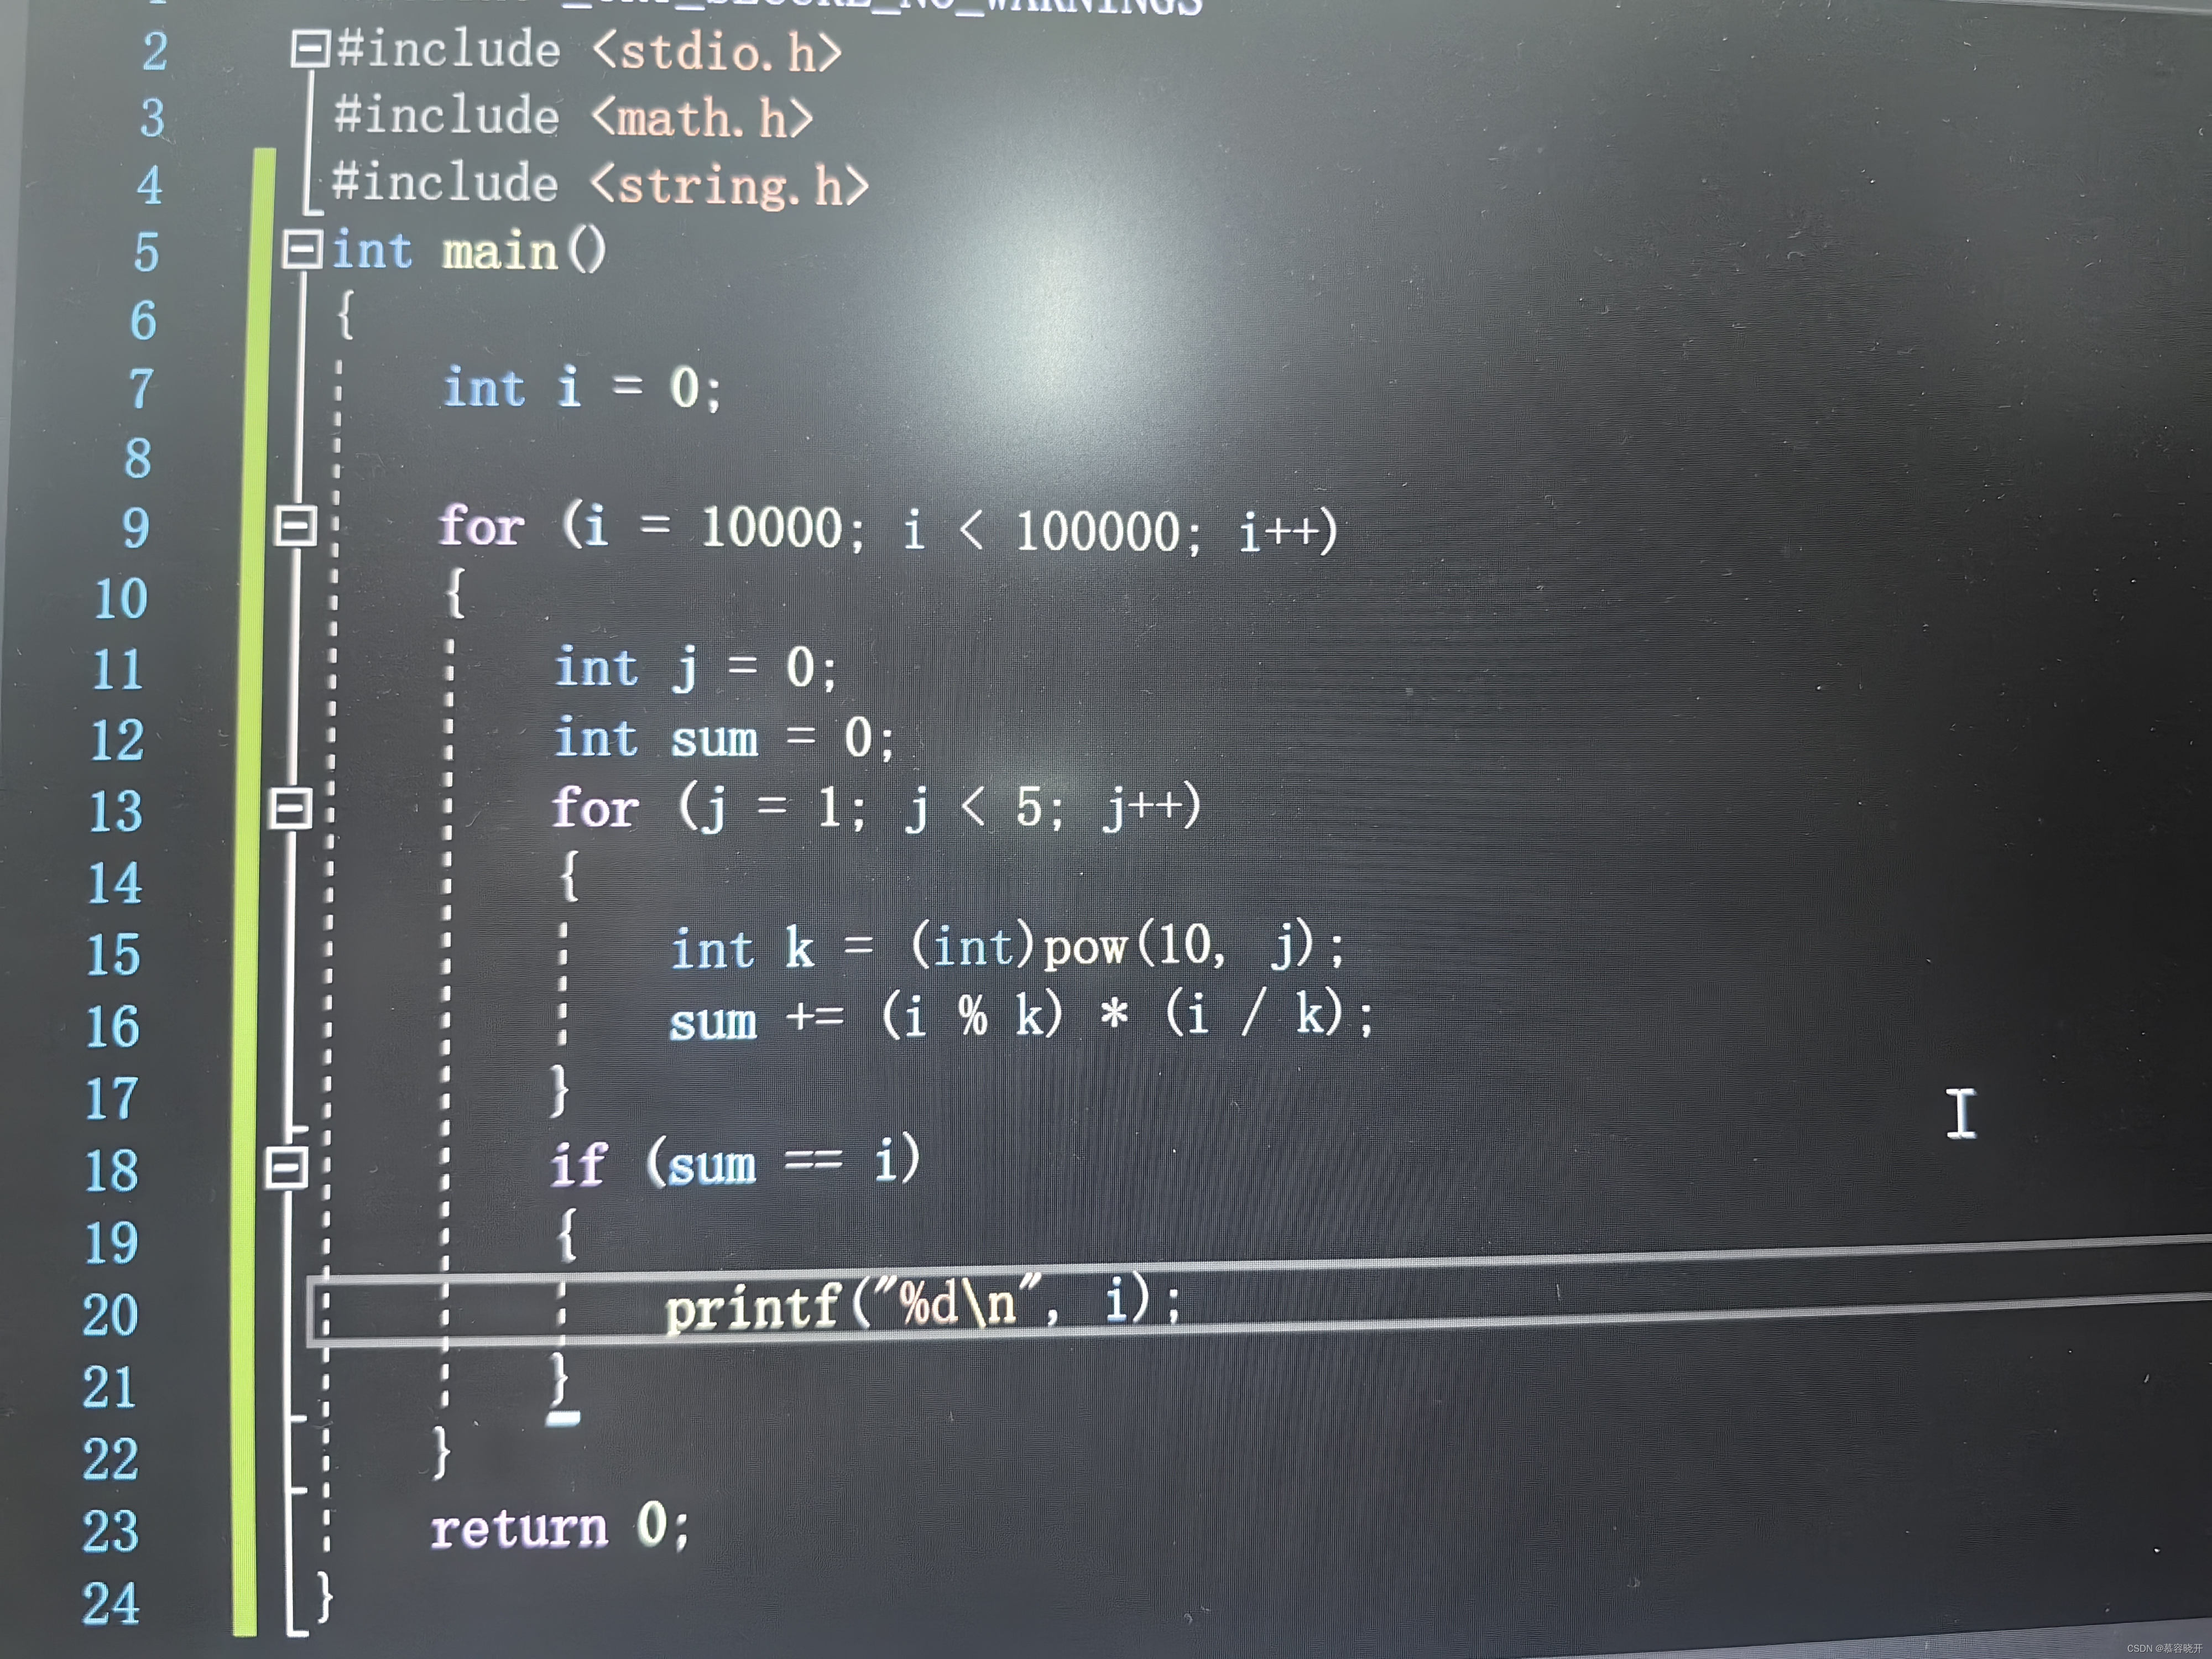Collapse the inner for loop at line 13
The width and height of the screenshot is (2212, 1659).
pyautogui.click(x=291, y=808)
